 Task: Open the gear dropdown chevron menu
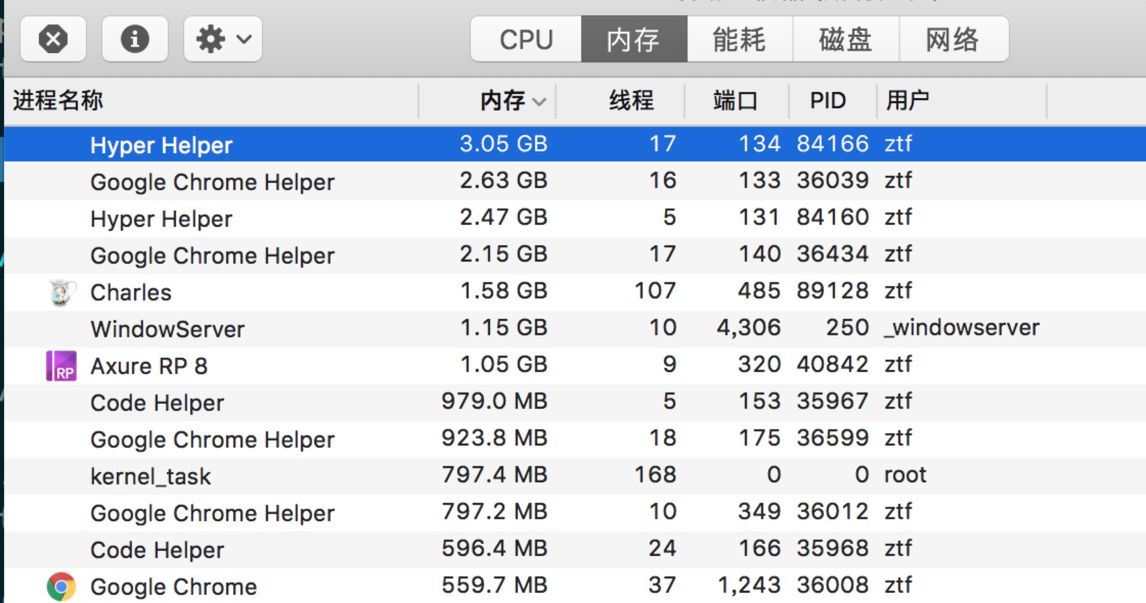(245, 38)
